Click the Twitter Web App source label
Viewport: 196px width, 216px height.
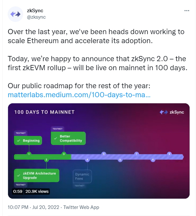pos(81,207)
